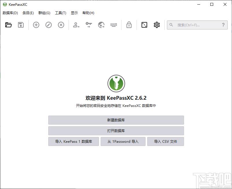Focus the 搜索(Ctrl+F) search field
The image size is (232, 189).
pos(197,25)
